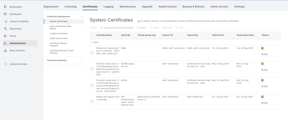Viewport: 288px width, 120px height.
Task: Switch to the Licensing tab
Action: click(x=71, y=7)
